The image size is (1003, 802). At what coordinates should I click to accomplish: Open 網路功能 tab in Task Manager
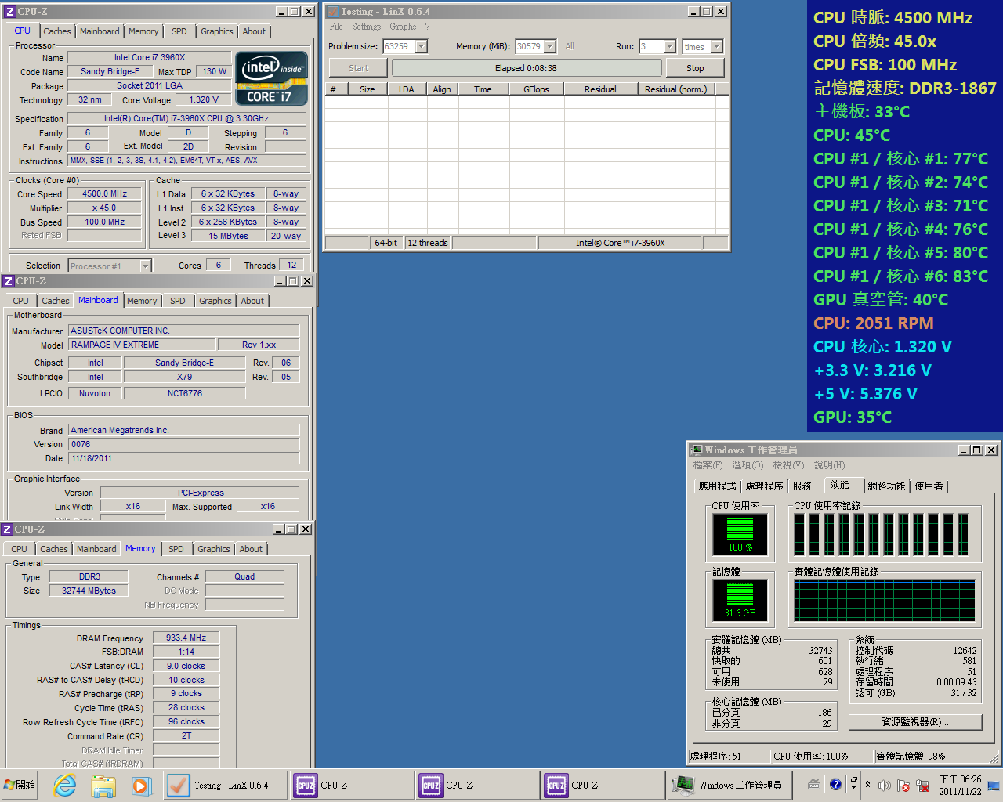(886, 486)
